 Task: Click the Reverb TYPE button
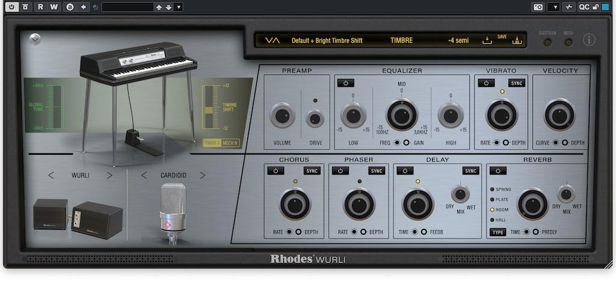[x=497, y=232]
